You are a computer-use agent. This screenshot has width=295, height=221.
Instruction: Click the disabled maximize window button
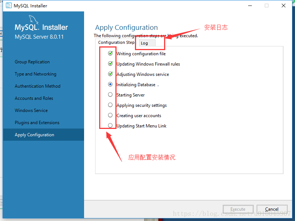coord(267,6)
